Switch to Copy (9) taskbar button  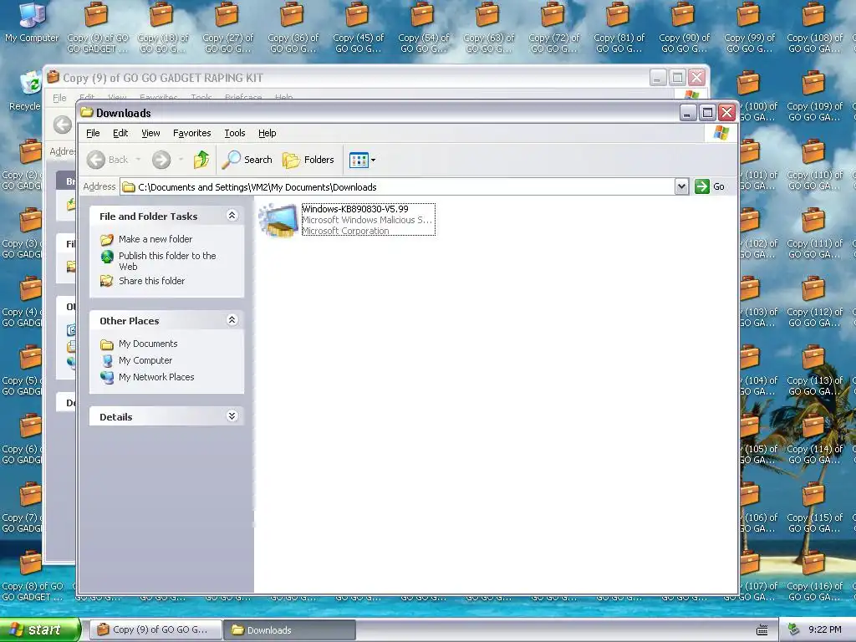coord(155,629)
